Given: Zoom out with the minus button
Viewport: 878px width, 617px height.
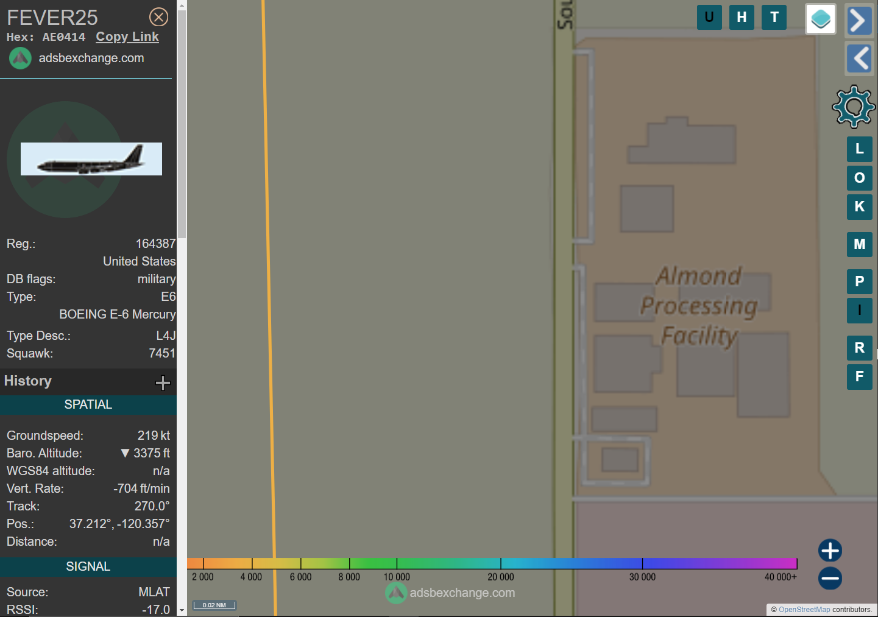Looking at the screenshot, I should 830,578.
